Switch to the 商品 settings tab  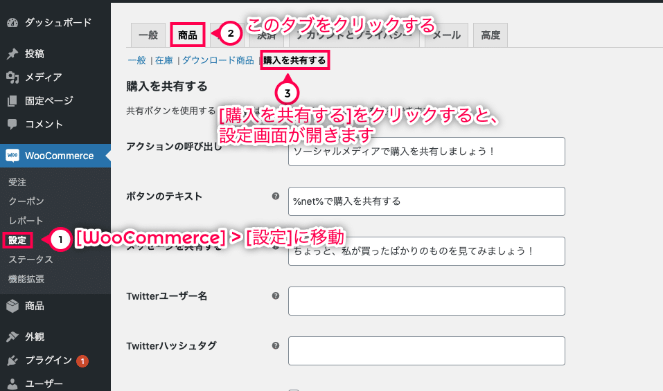(x=188, y=35)
